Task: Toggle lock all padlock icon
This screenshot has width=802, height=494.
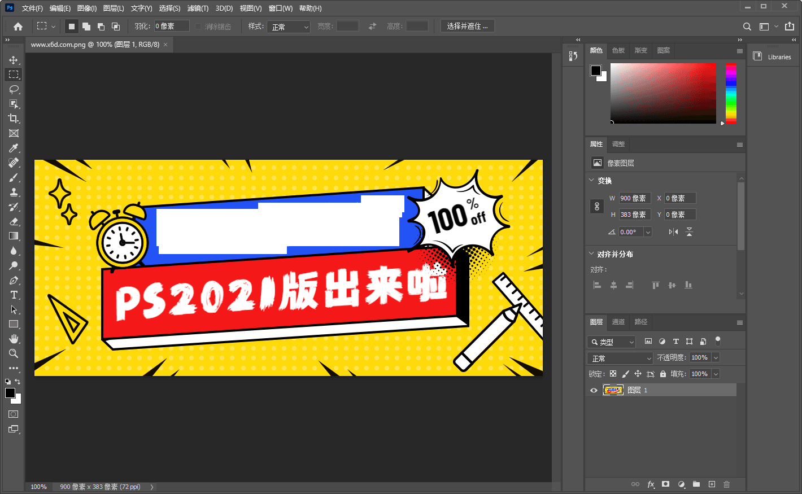Action: pyautogui.click(x=663, y=374)
